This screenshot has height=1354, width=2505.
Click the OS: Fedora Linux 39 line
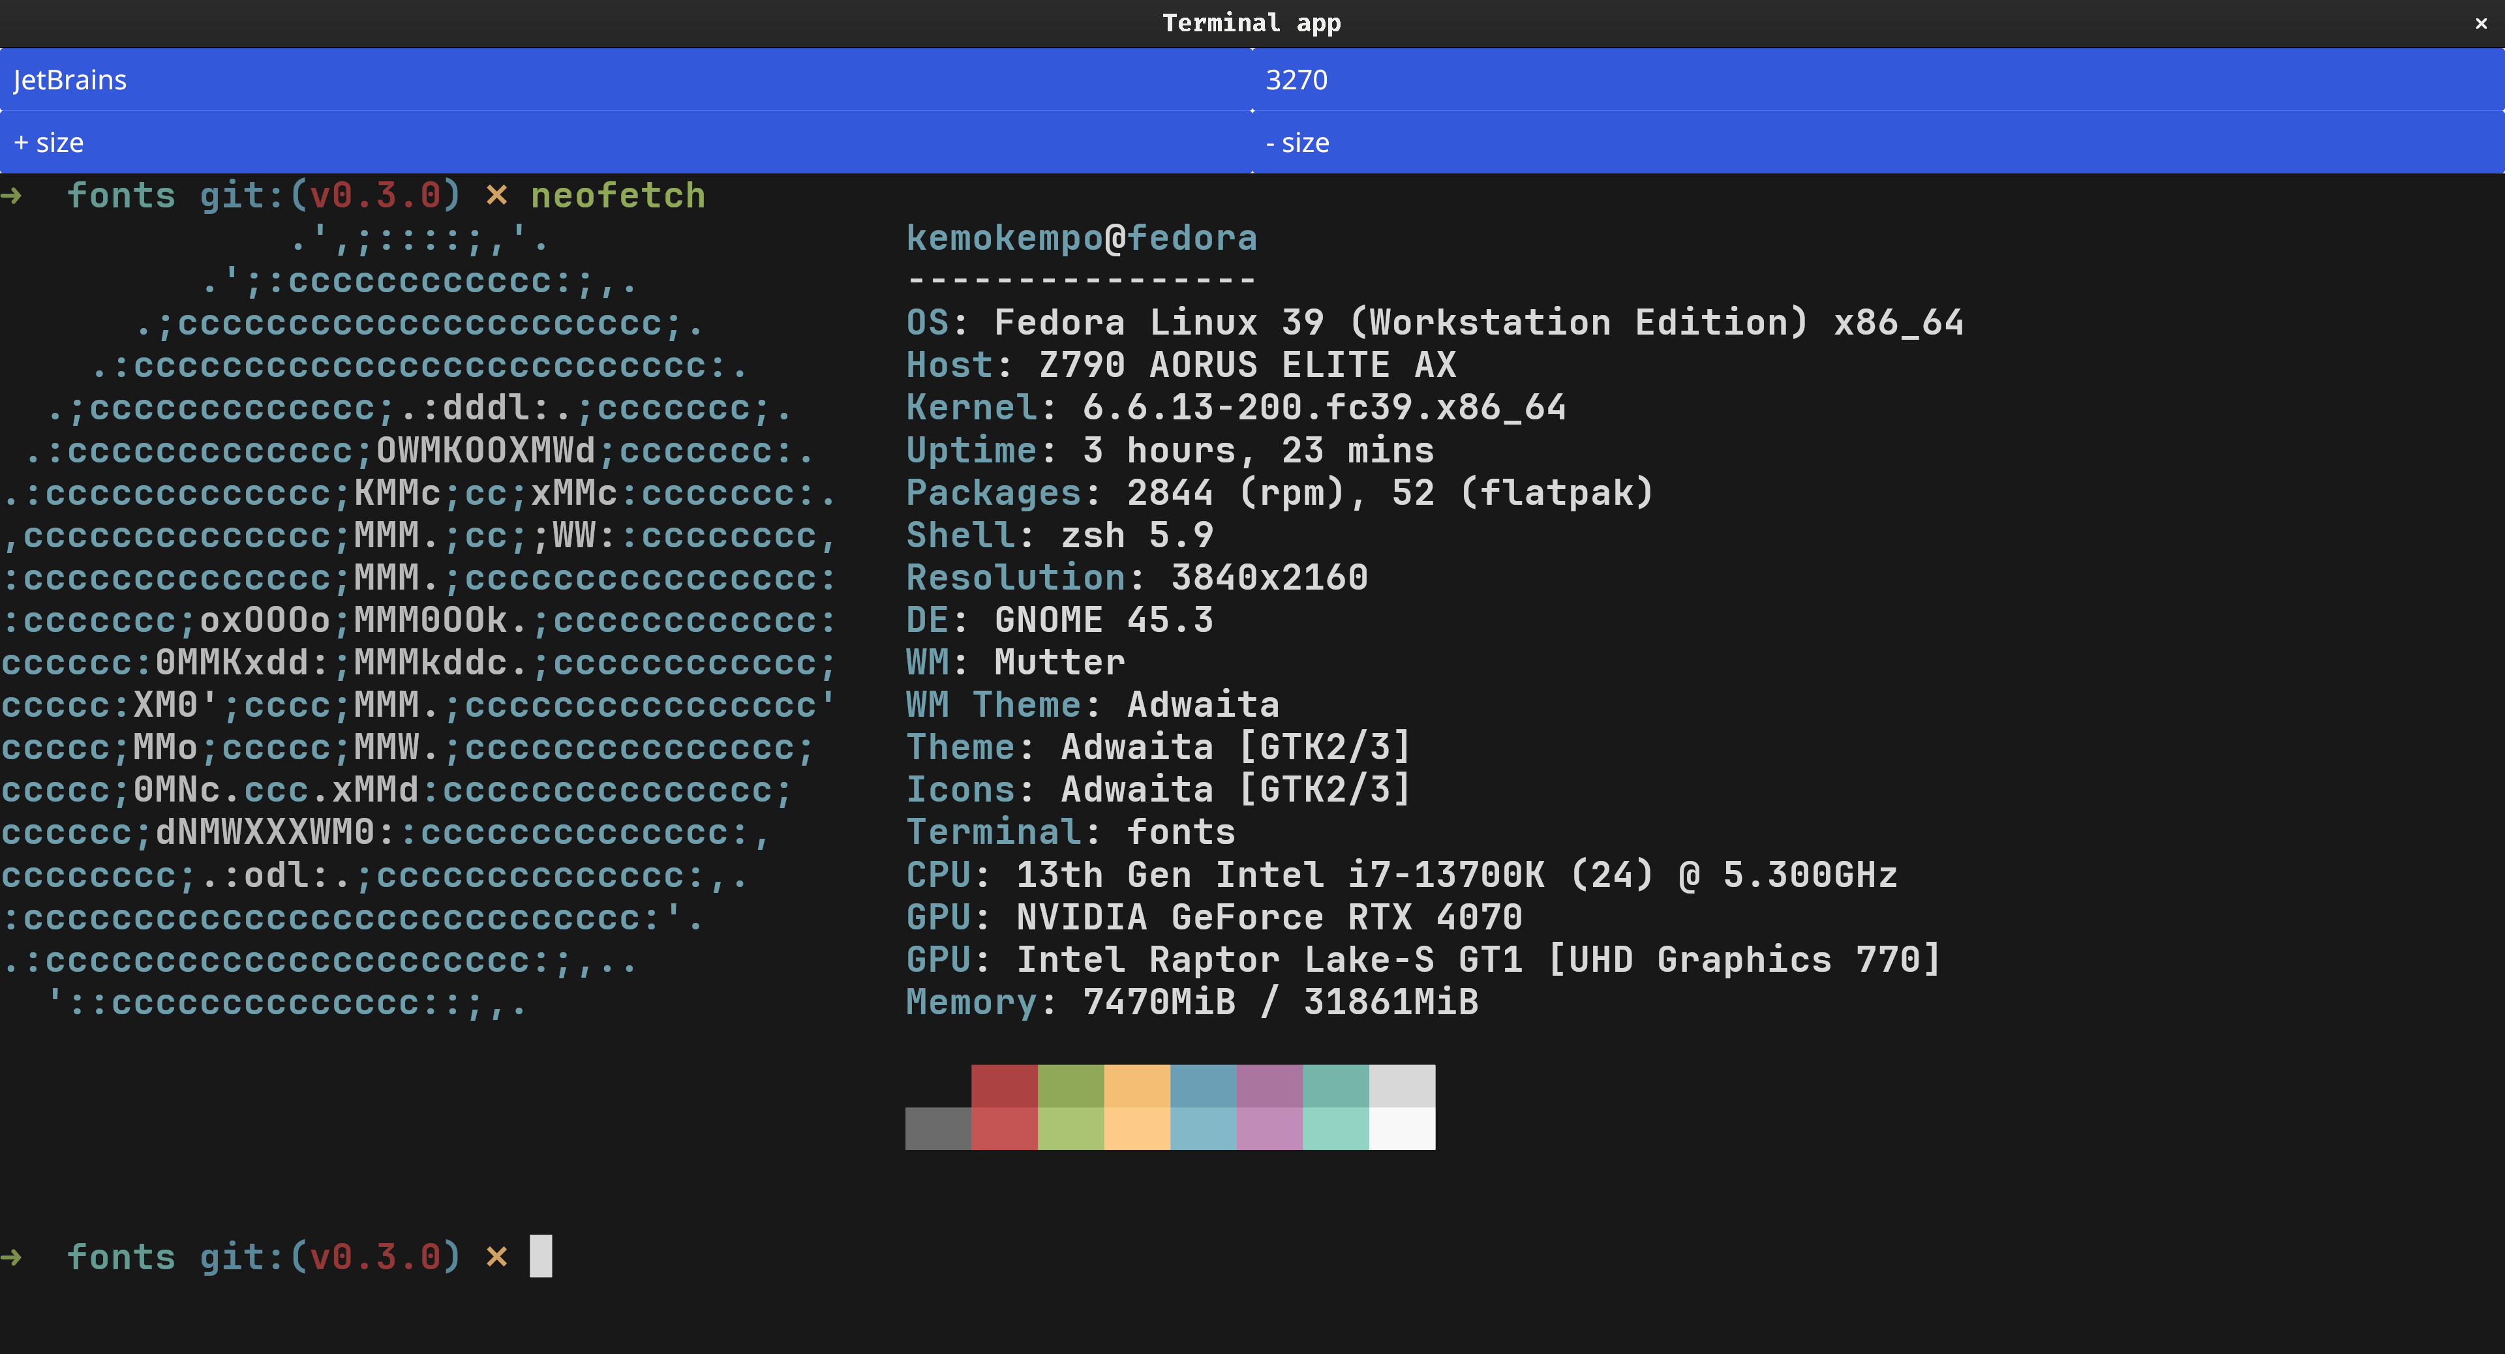click(x=1435, y=323)
